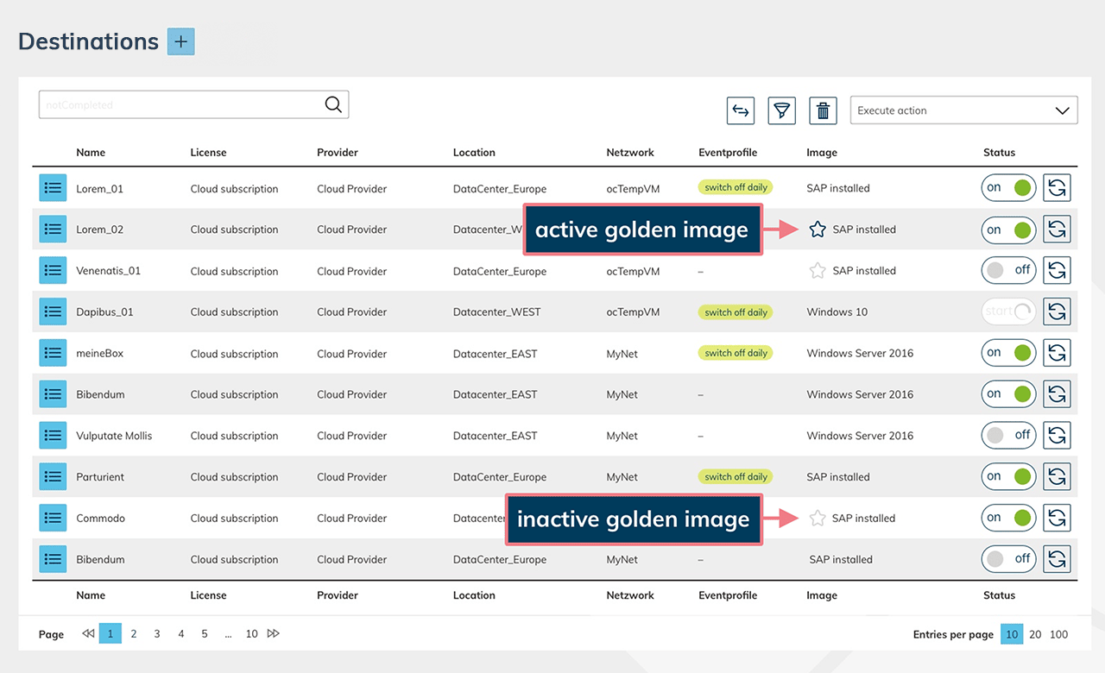Screen dimensions: 1105x673
Task: Go to page 2 in pagination
Action: point(134,634)
